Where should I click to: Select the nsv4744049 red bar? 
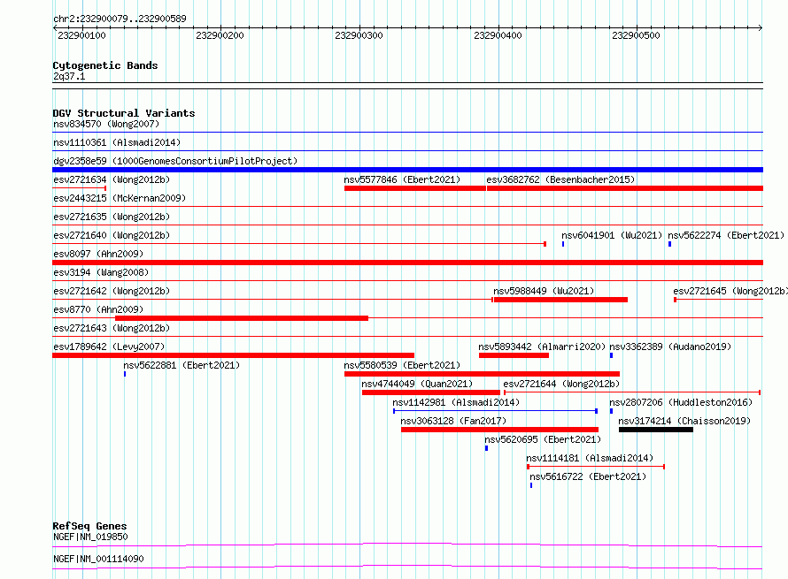431,392
